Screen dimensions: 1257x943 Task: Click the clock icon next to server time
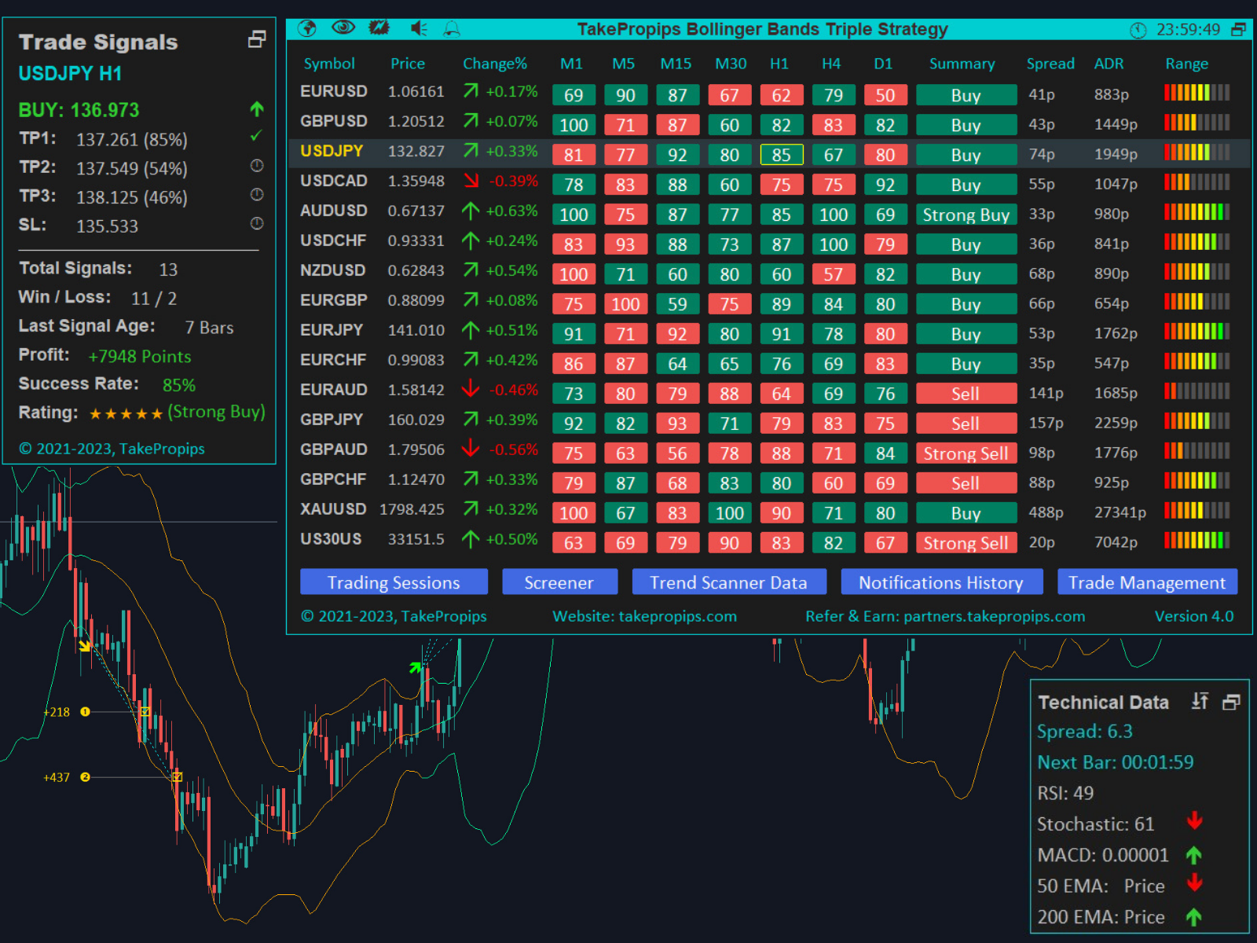coord(1138,31)
